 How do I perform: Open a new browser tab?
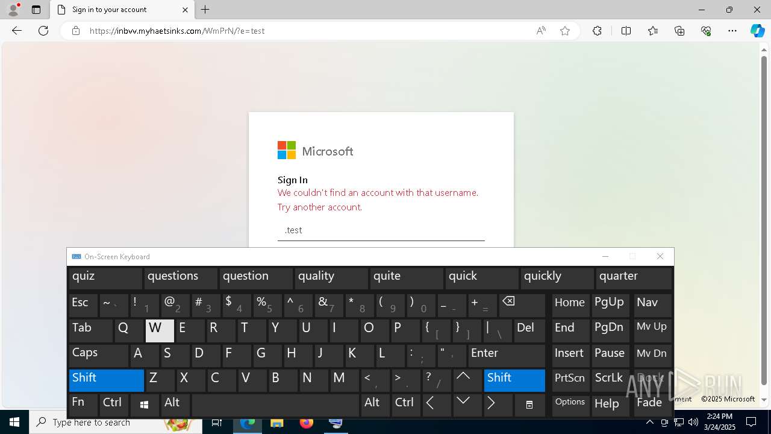pos(205,10)
